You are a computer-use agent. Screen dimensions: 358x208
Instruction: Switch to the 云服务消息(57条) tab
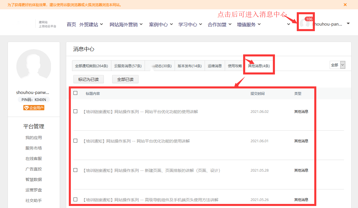[x=128, y=66]
